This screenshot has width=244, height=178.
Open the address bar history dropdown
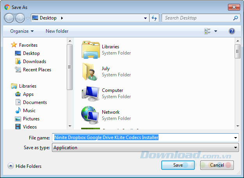click(145, 18)
